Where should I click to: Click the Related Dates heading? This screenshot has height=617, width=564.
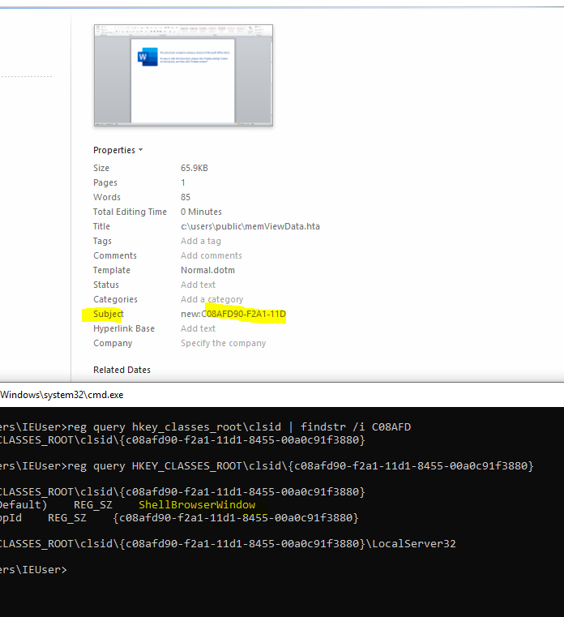coord(122,370)
